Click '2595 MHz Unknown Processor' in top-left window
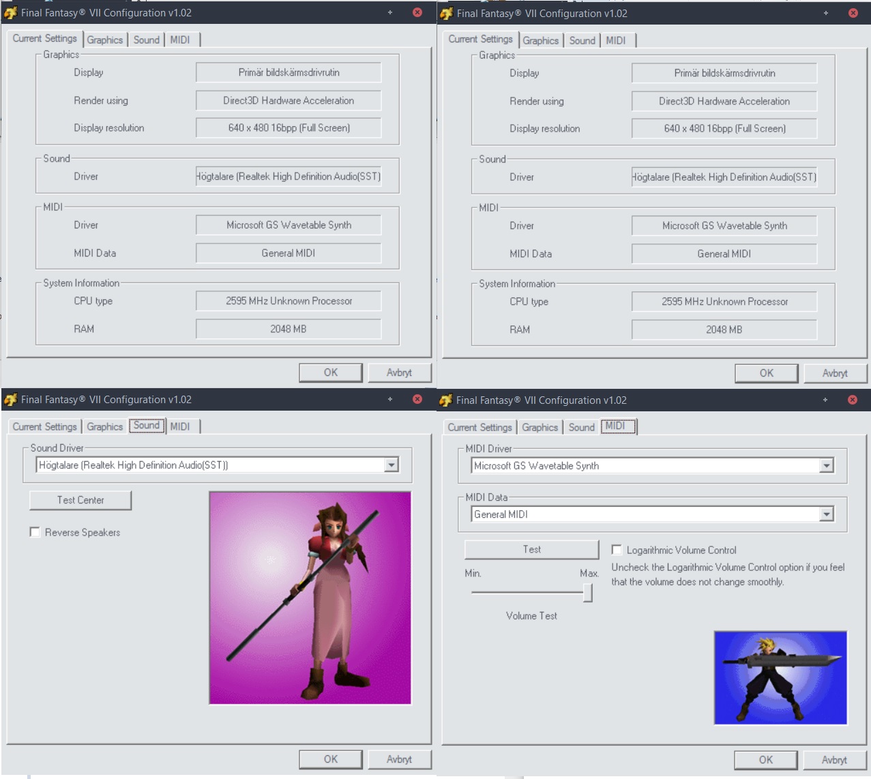Image resolution: width=871 pixels, height=779 pixels. [x=289, y=301]
